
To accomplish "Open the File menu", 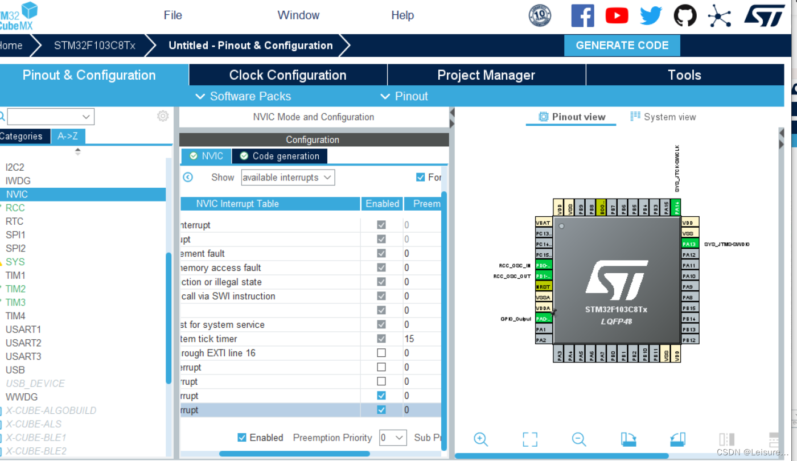I will pos(173,15).
